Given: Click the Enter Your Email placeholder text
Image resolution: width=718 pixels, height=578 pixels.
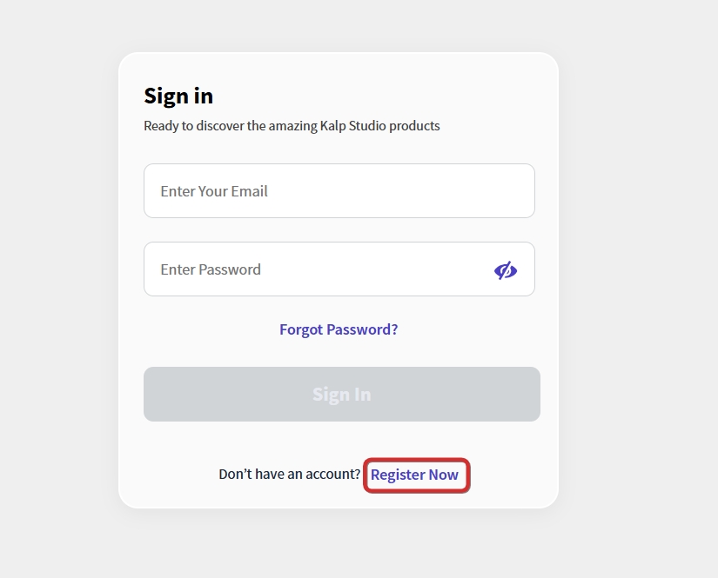Looking at the screenshot, I should [214, 191].
